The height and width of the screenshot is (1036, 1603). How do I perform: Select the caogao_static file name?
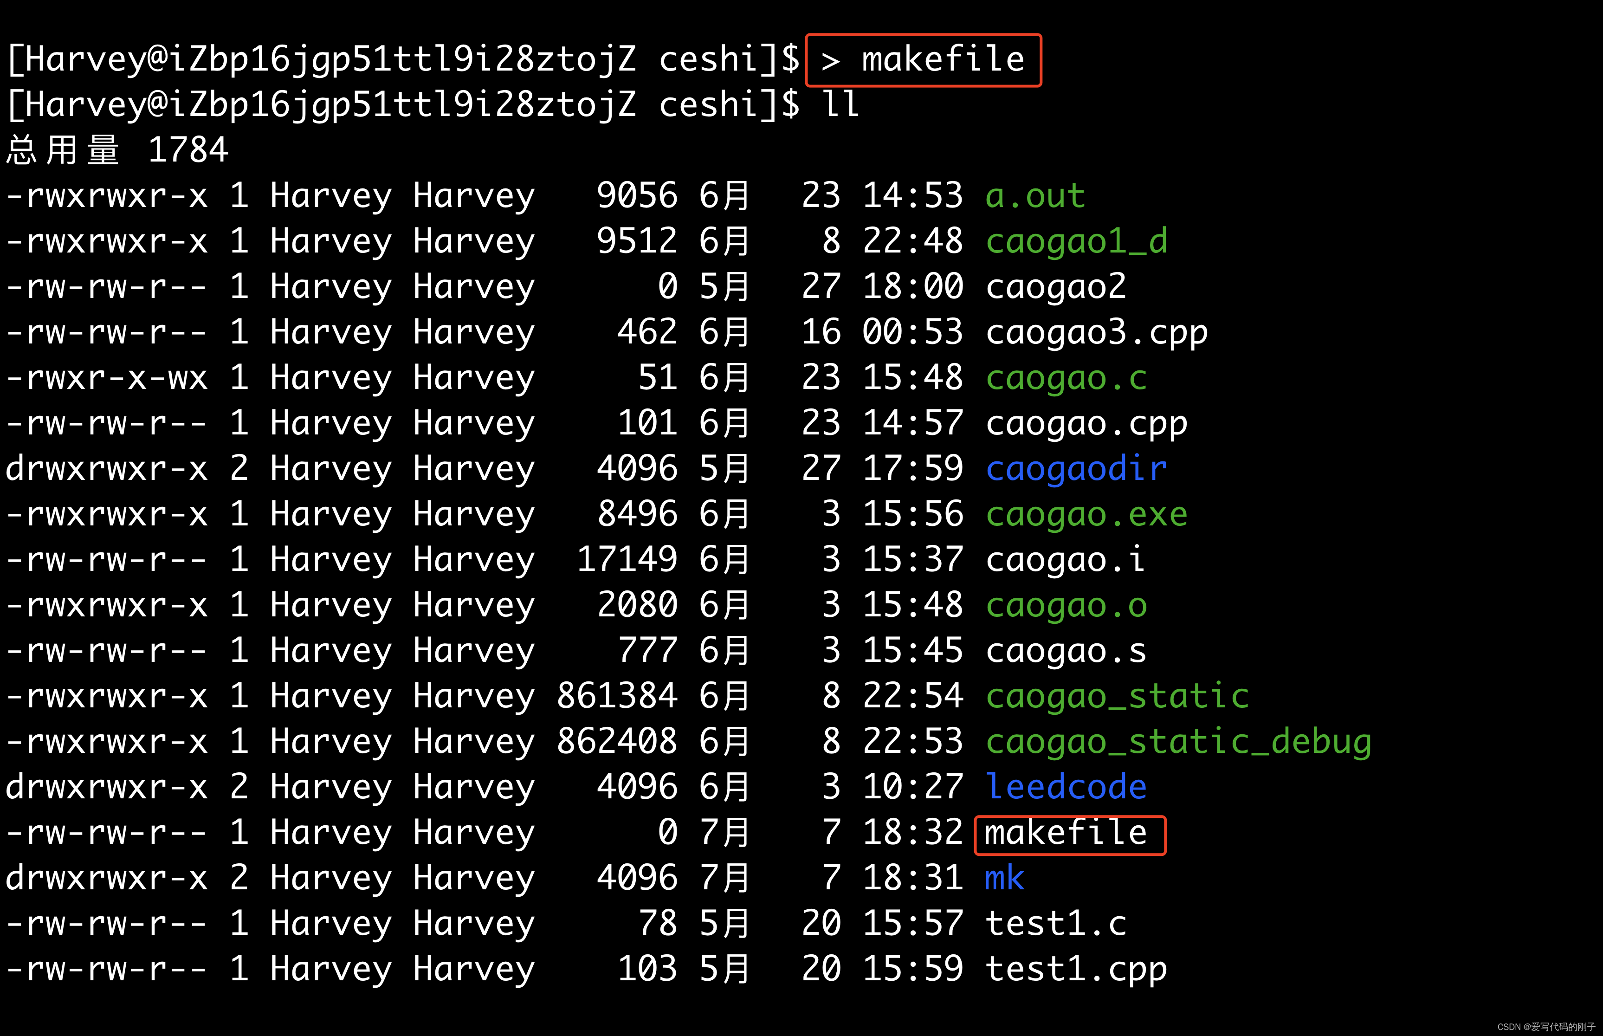(1118, 696)
